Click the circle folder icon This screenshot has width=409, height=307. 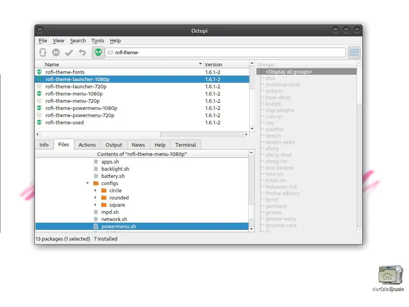[x=104, y=190]
